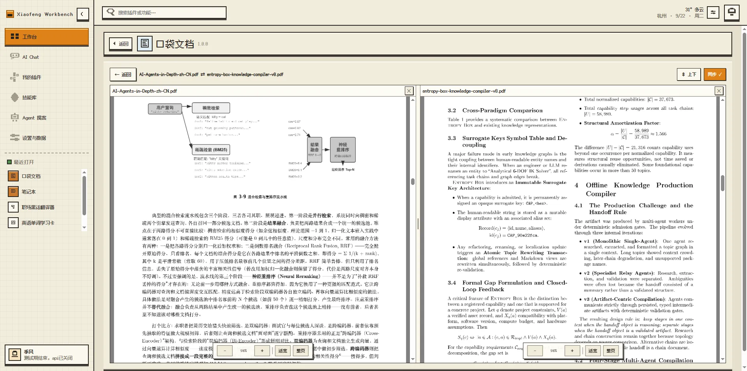Zoom out the left PDF with minus
747x371 pixels.
[225, 351]
